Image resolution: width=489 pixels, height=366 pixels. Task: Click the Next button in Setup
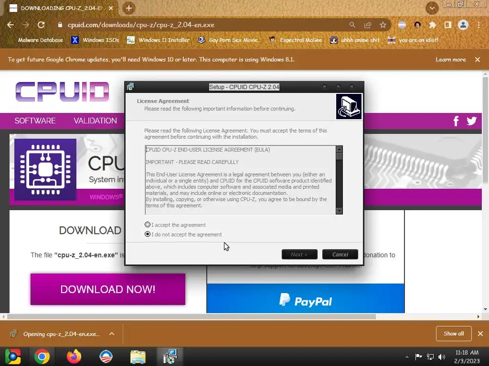click(x=299, y=254)
